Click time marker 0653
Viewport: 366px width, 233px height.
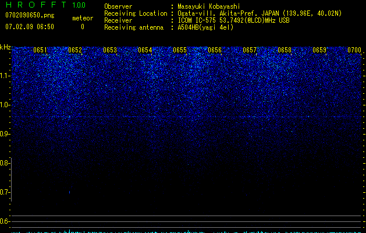[110, 50]
